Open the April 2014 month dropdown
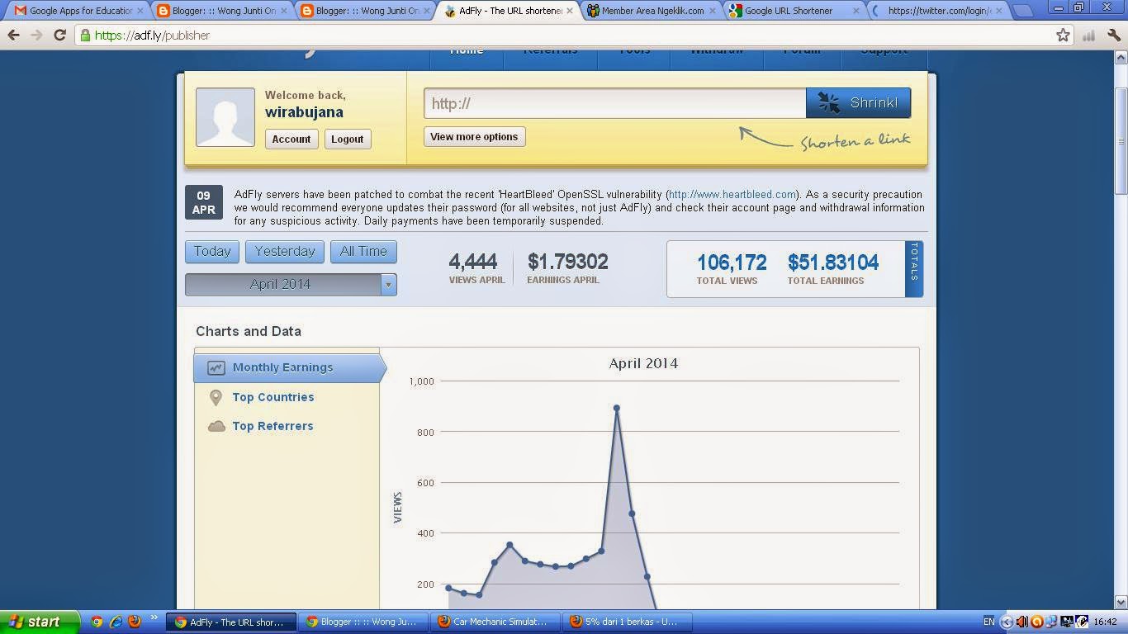The width and height of the screenshot is (1128, 634). [291, 284]
